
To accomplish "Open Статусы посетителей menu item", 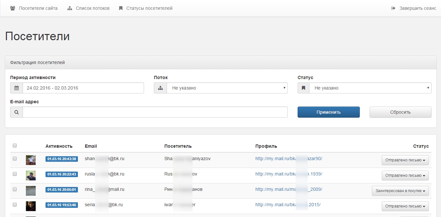I will click(x=149, y=8).
